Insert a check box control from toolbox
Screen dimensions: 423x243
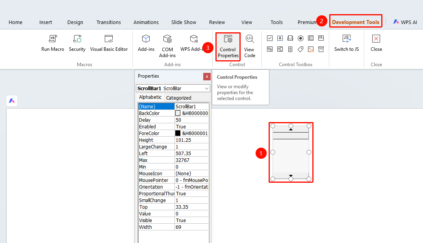pos(270,38)
